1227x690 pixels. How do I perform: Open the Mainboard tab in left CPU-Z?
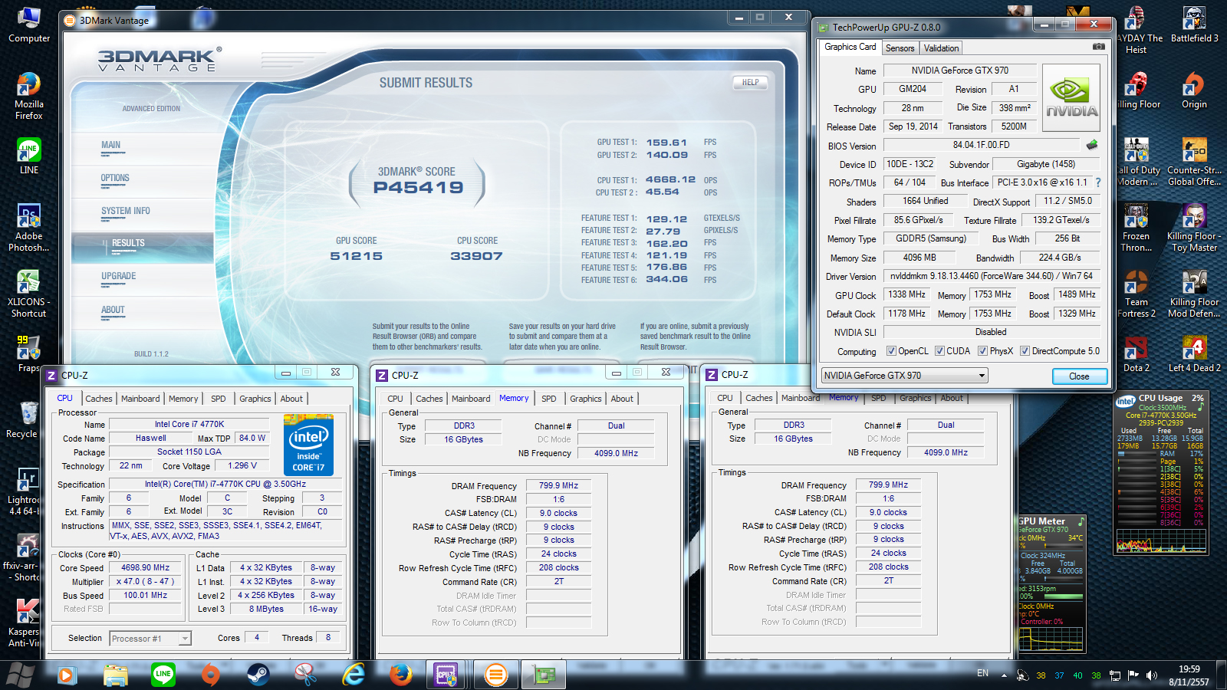click(x=140, y=399)
